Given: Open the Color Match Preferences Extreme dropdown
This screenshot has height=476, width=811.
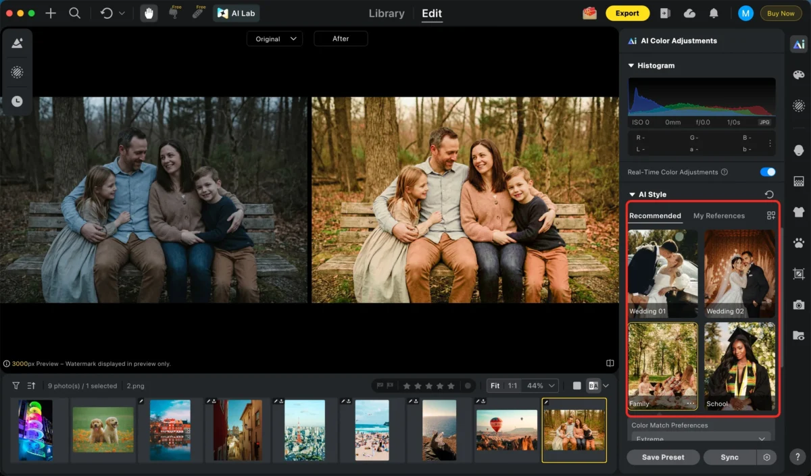Looking at the screenshot, I should tap(700, 439).
